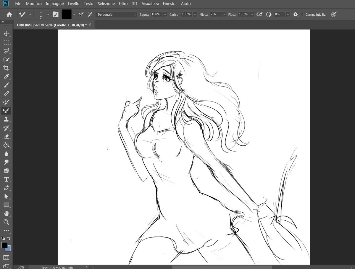Open the Visualizza menu
The width and height of the screenshot is (355, 269).
point(150,4)
